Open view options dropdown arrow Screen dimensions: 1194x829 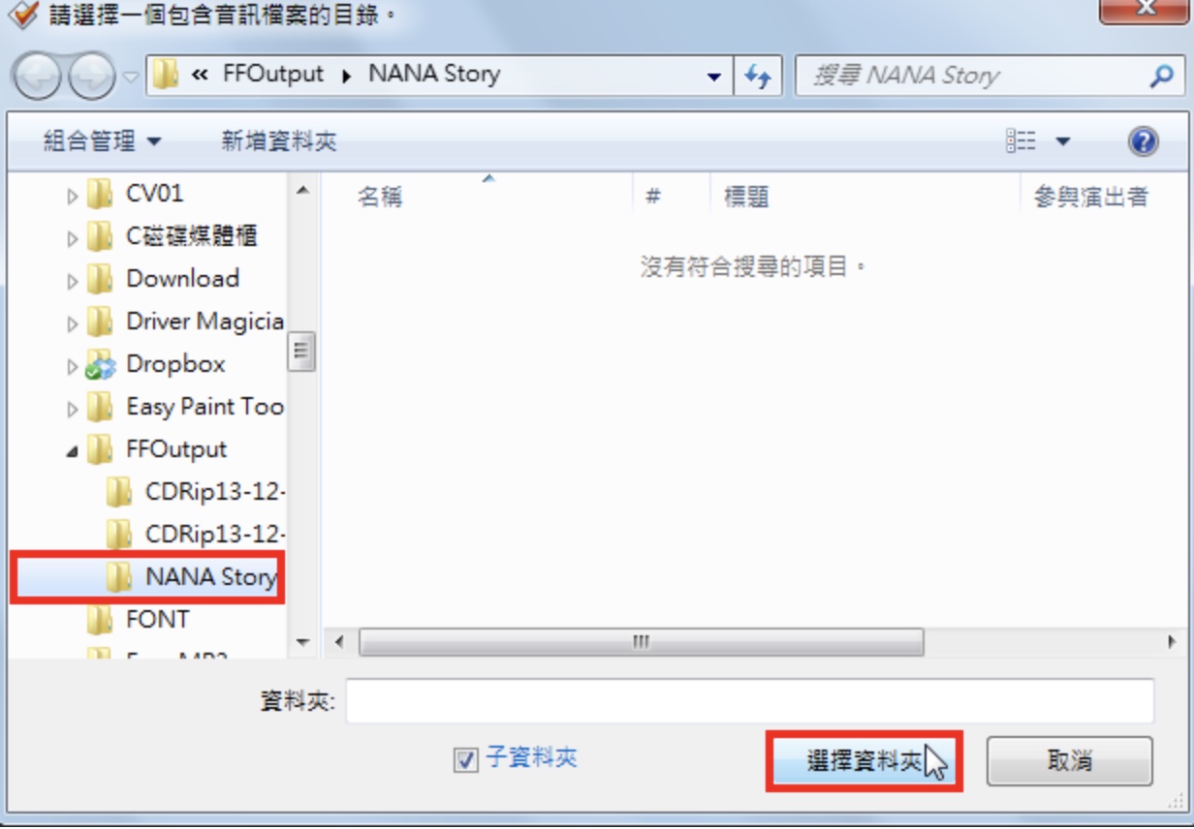(1062, 141)
